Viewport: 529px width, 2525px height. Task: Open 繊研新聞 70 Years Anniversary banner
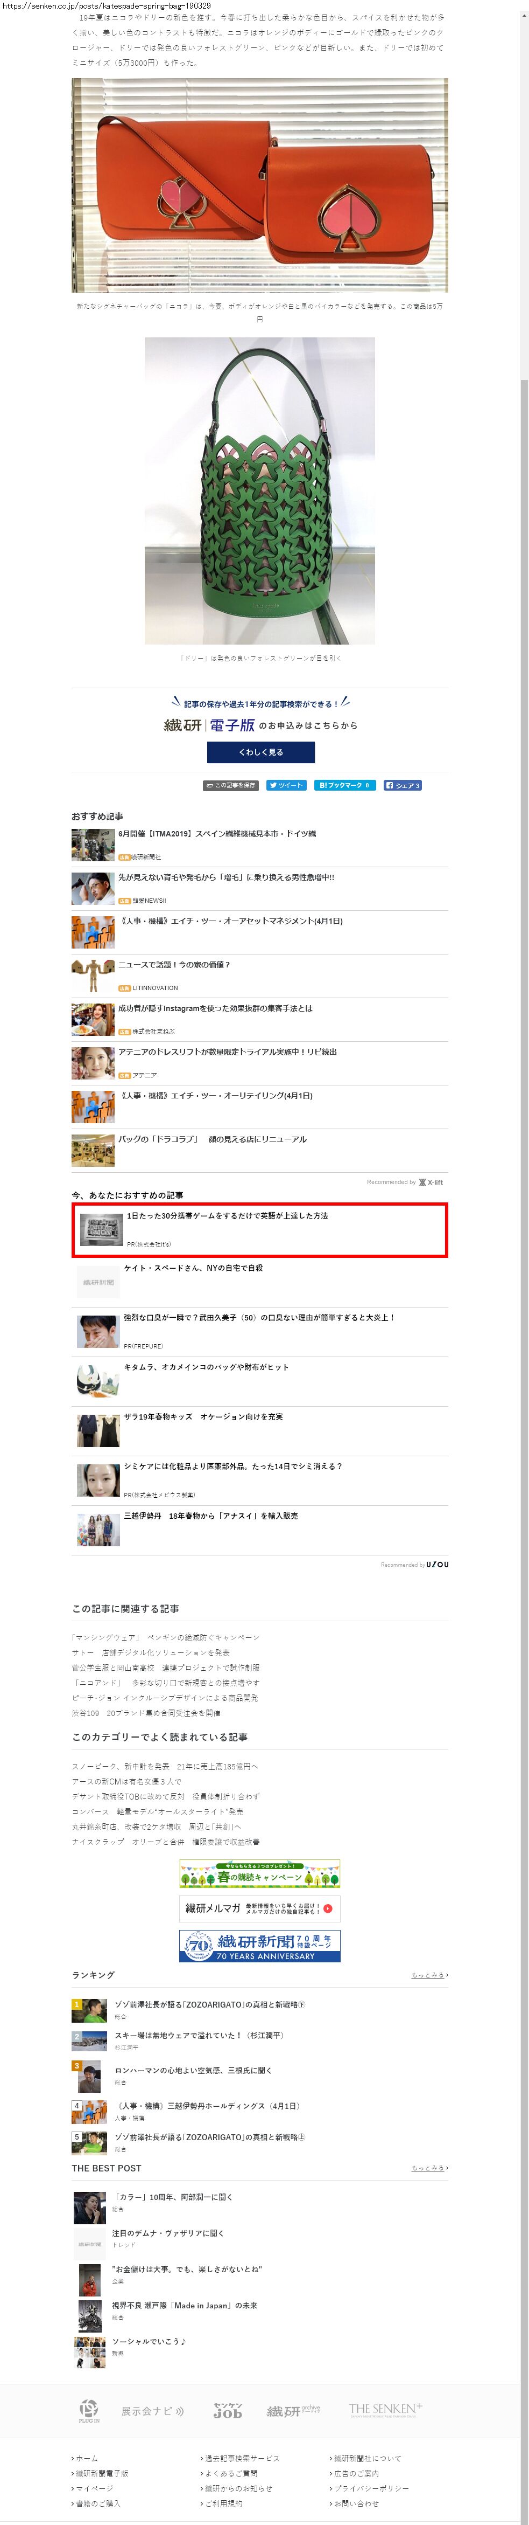point(259,1946)
